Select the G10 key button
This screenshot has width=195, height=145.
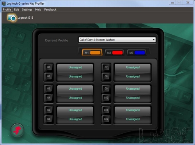(x=106, y=98)
